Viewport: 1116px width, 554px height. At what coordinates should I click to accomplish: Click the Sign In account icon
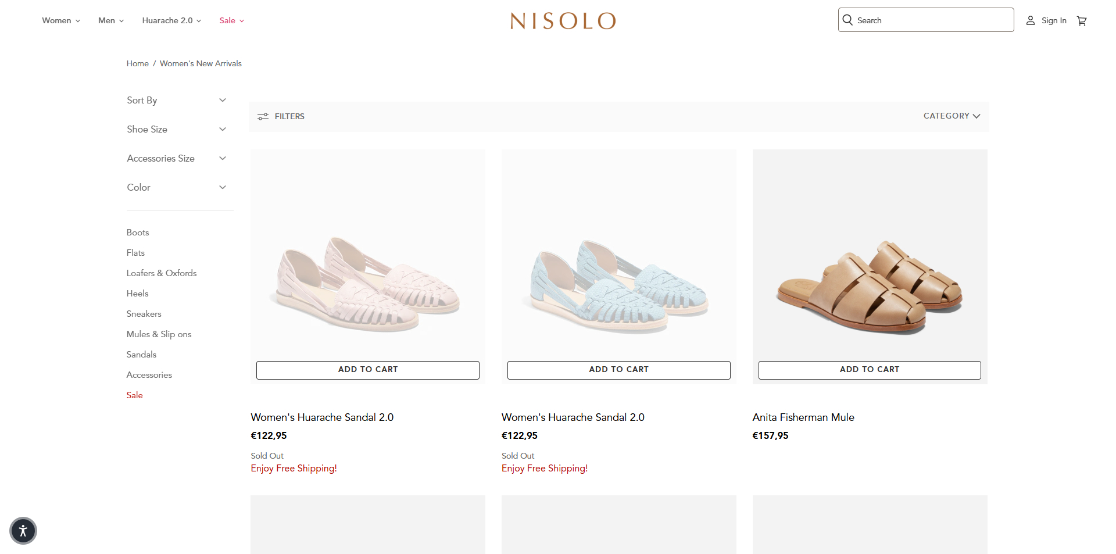(x=1030, y=20)
